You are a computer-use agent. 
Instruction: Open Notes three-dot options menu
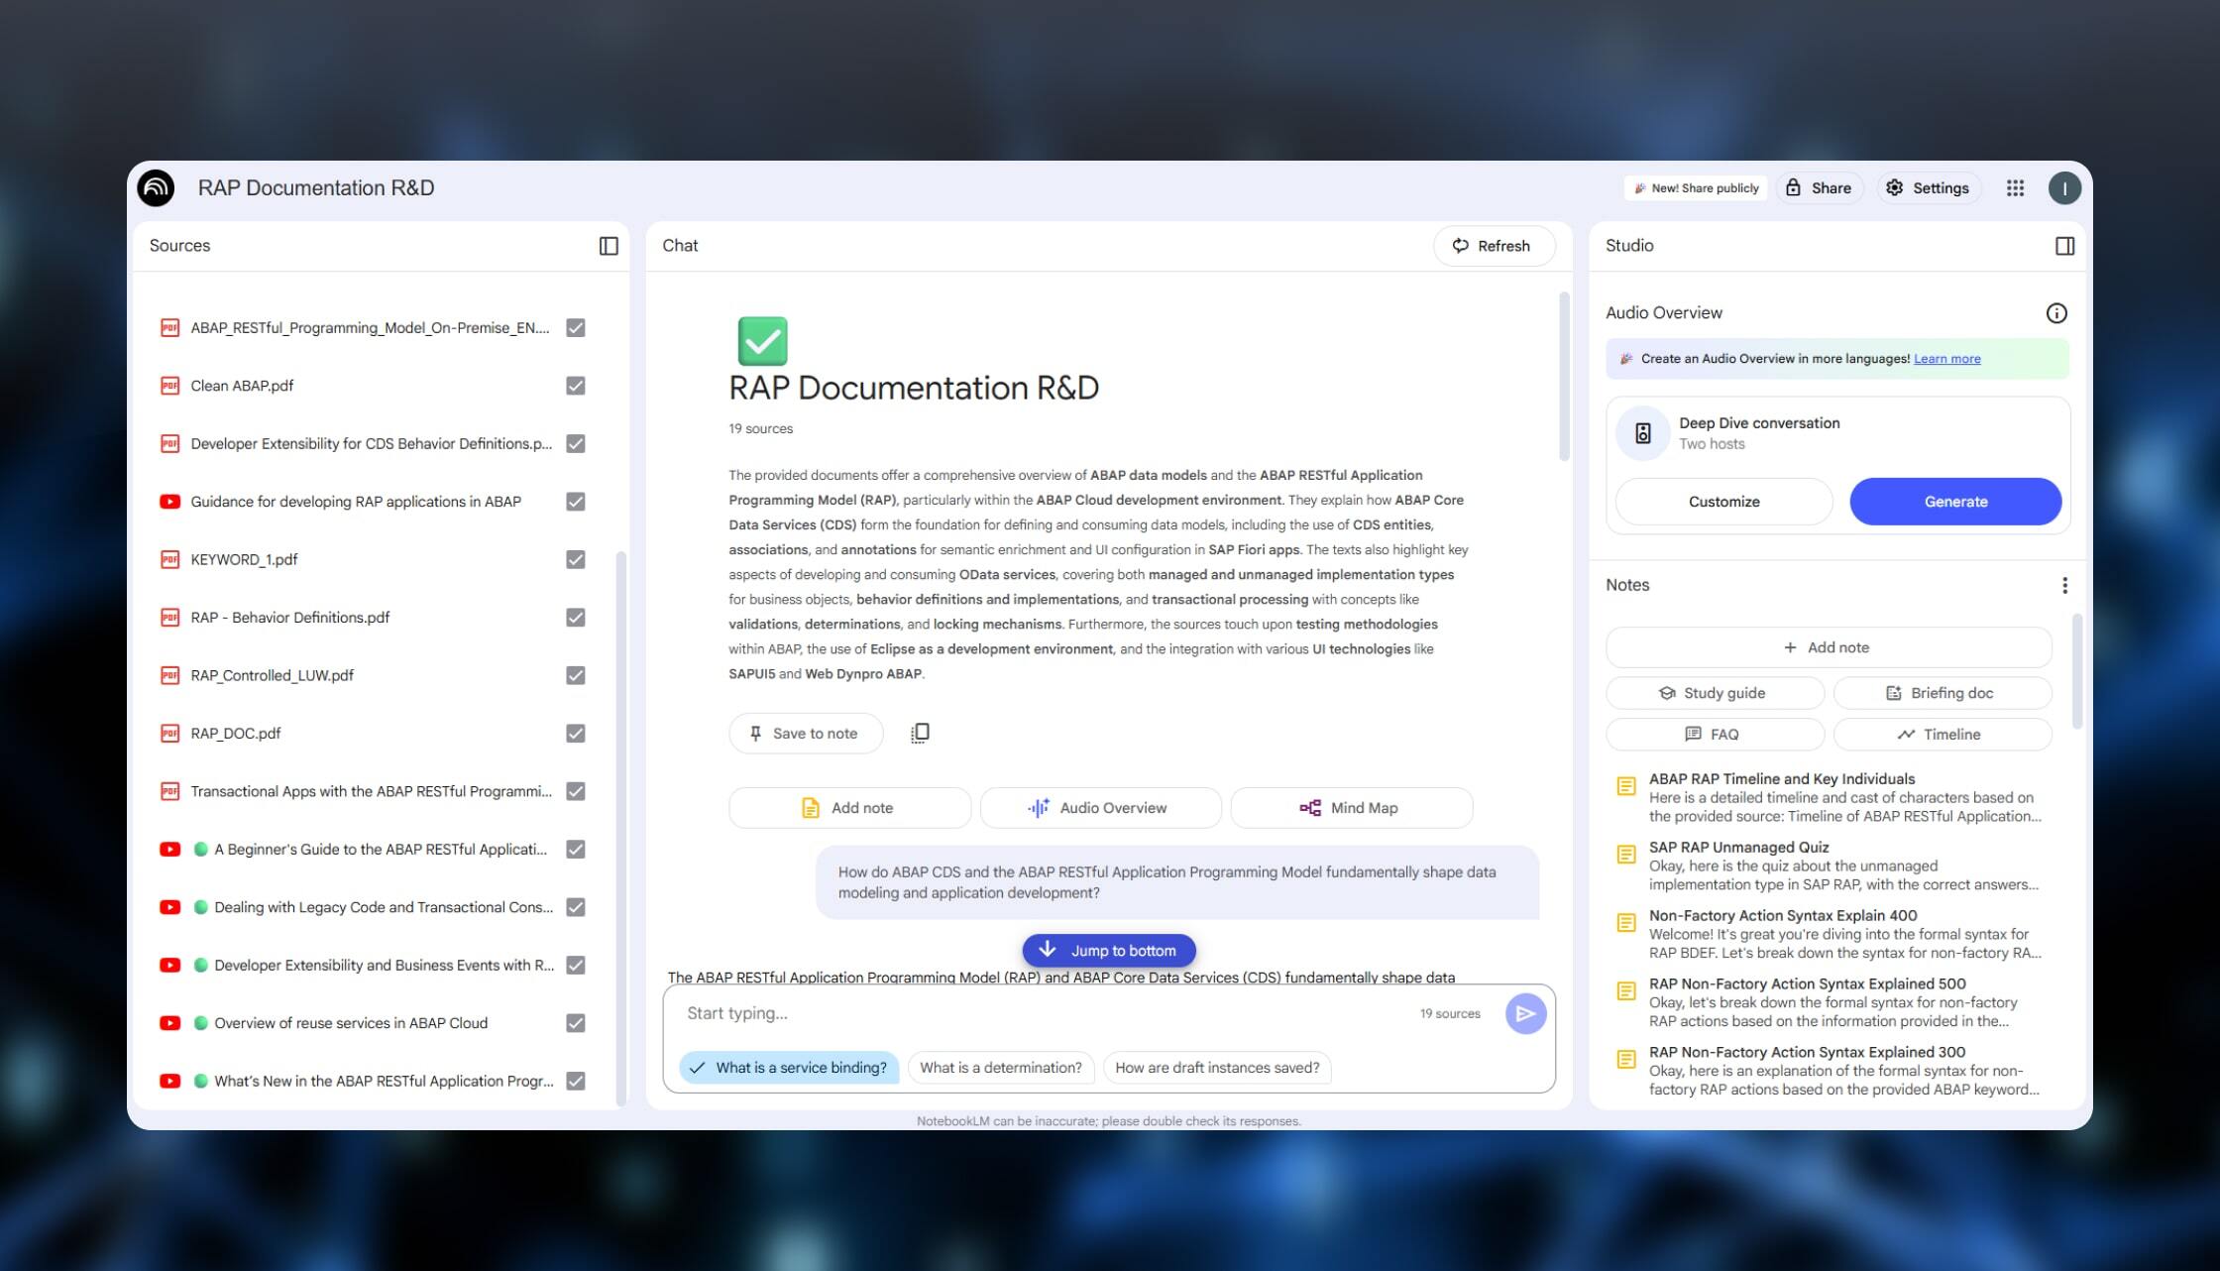[2064, 586]
